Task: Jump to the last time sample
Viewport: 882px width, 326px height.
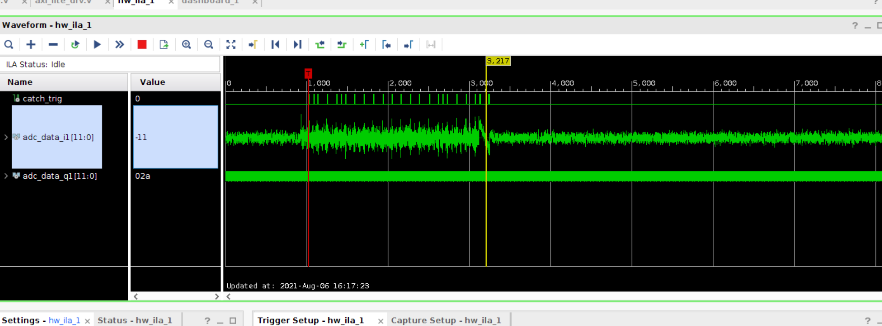Action: [298, 44]
